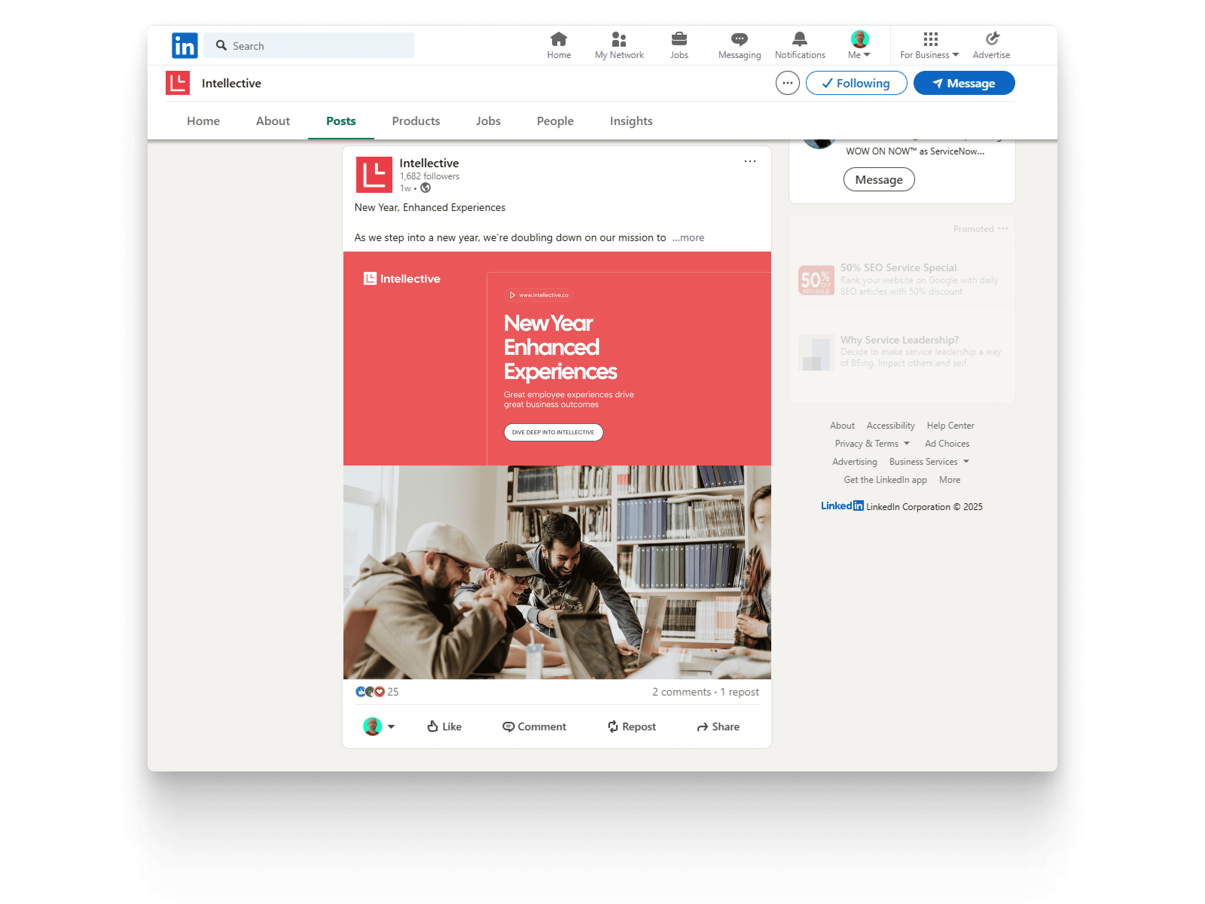The height and width of the screenshot is (904, 1205).
Task: Open the team photo in the post
Action: tap(557, 572)
